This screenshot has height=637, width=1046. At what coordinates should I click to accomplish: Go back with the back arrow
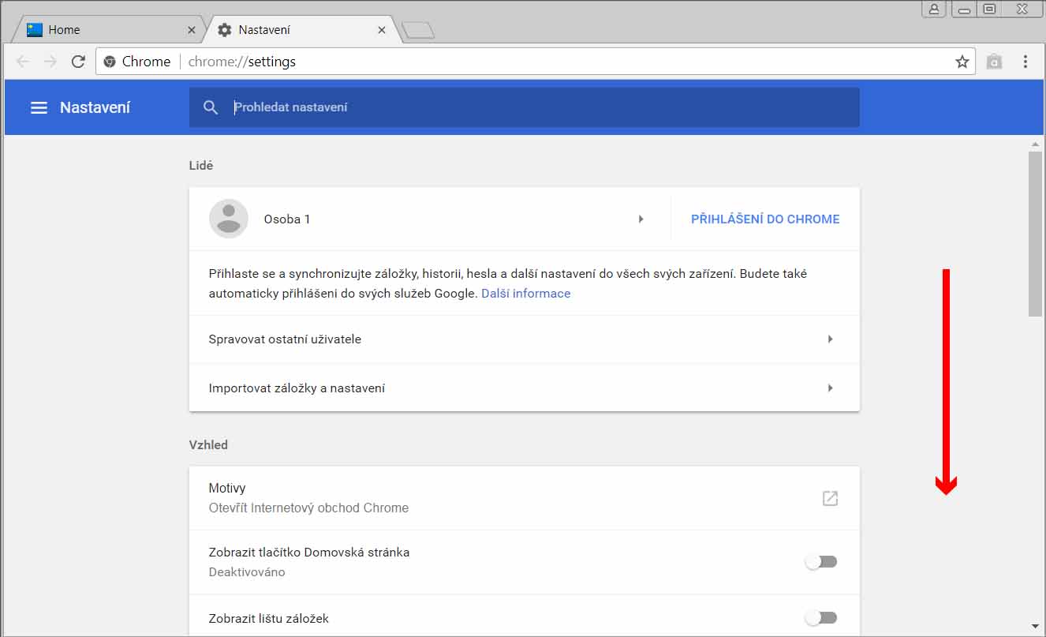pyautogui.click(x=23, y=62)
